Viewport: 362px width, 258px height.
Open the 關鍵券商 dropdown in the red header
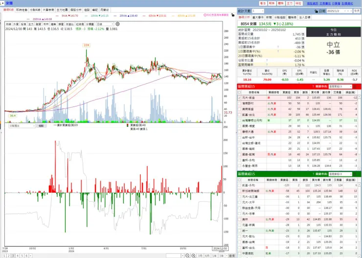tap(340, 86)
